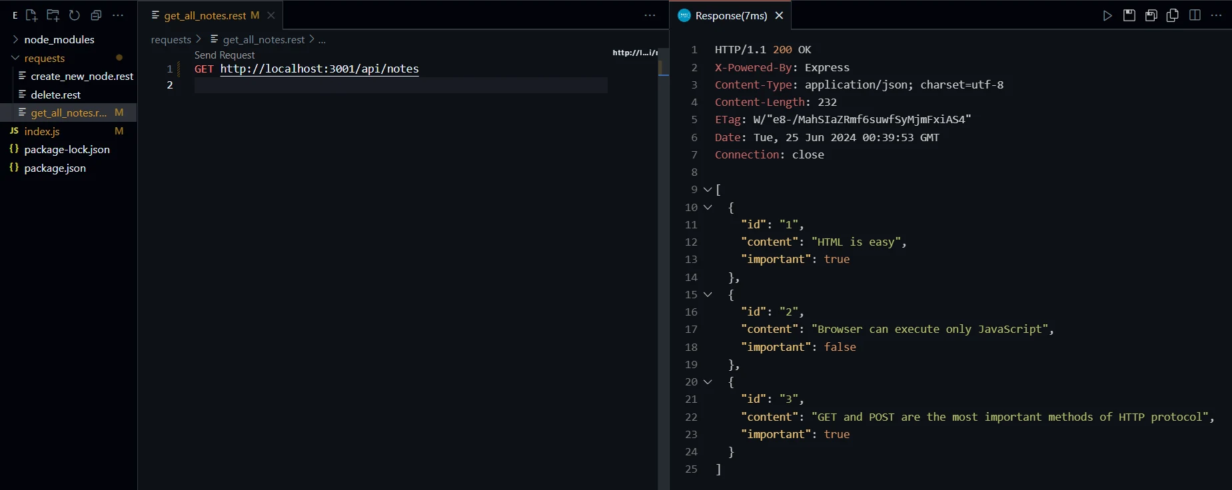Image resolution: width=1232 pixels, height=490 pixels.
Task: Fold the JSON array at line 9
Action: (x=708, y=190)
